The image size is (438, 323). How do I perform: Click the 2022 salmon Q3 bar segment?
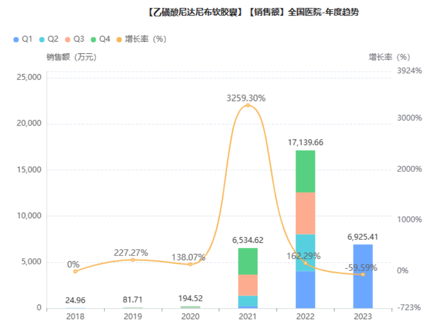pyautogui.click(x=305, y=213)
